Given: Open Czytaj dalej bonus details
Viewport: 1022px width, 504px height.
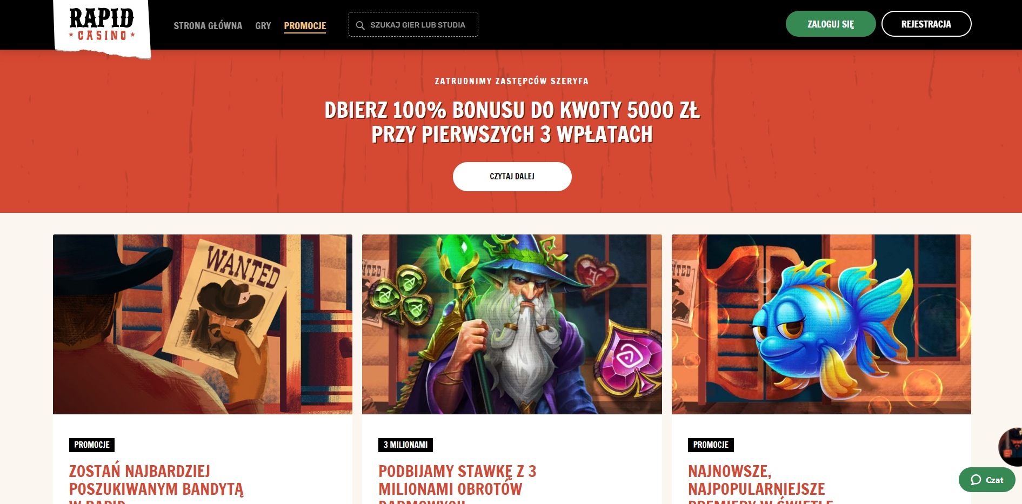Looking at the screenshot, I should pyautogui.click(x=512, y=177).
